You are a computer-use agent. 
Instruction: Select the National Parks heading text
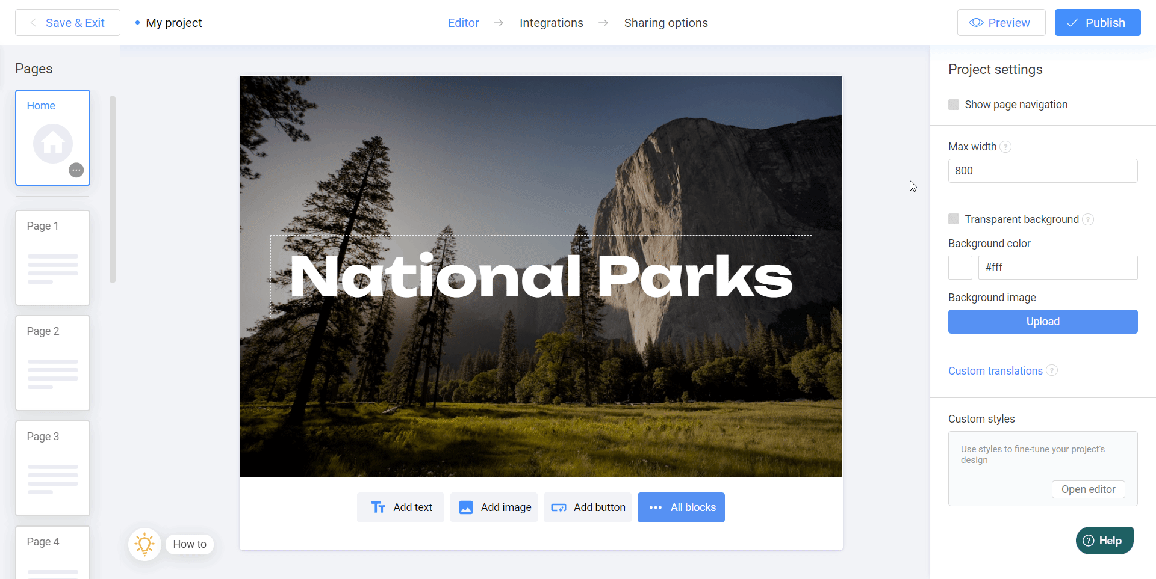tap(541, 277)
